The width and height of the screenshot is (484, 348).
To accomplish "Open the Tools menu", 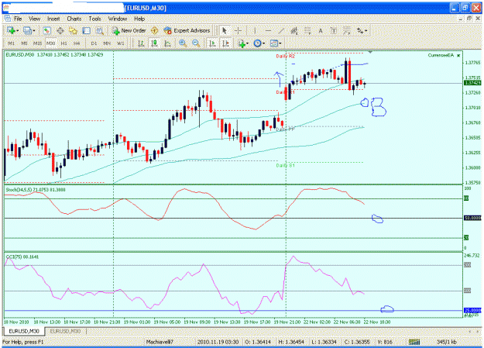I will pyautogui.click(x=94, y=19).
